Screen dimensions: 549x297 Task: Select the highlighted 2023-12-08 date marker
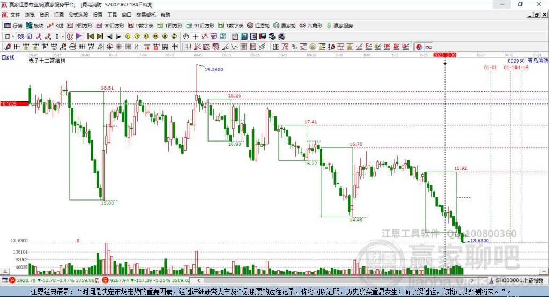tap(444, 55)
